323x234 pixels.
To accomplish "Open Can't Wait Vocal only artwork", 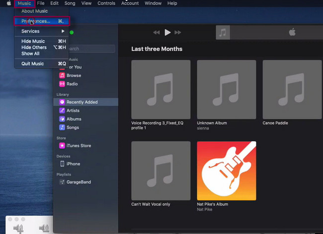I will click(x=161, y=170).
